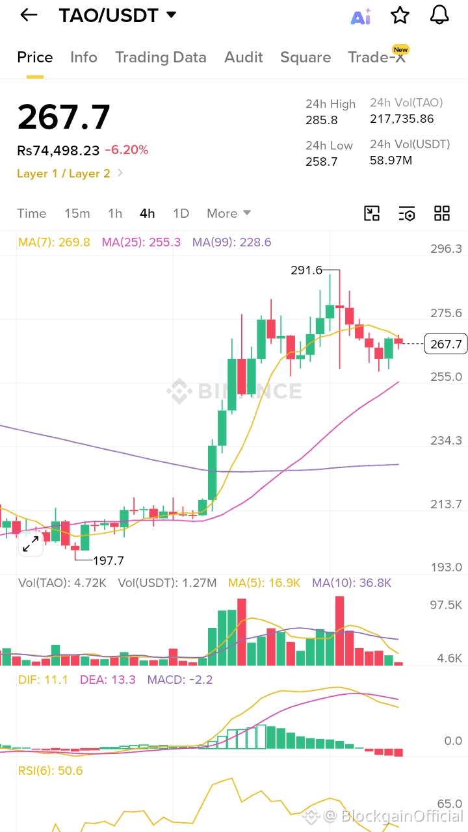Add TAO/USDT to favorites with the star icon
Image resolution: width=468 pixels, height=832 pixels.
[x=400, y=15]
